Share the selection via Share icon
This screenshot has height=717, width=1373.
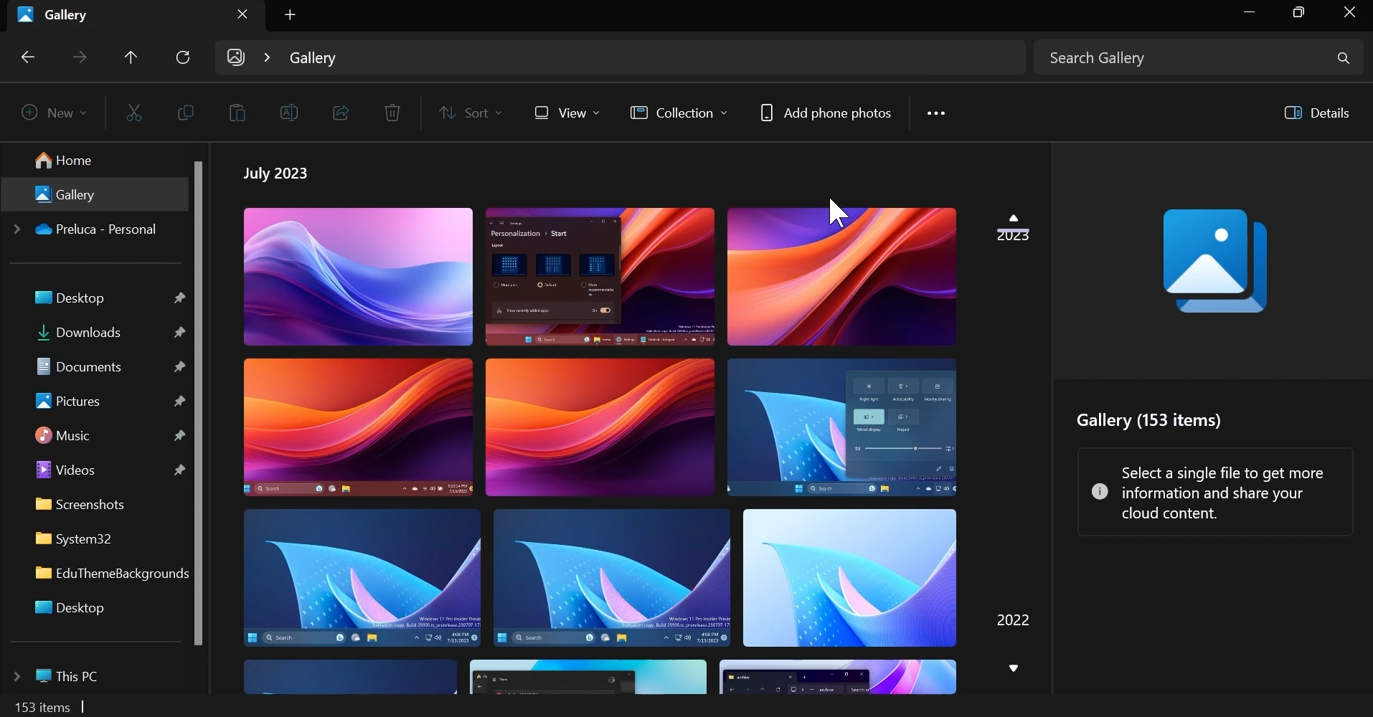[341, 113]
